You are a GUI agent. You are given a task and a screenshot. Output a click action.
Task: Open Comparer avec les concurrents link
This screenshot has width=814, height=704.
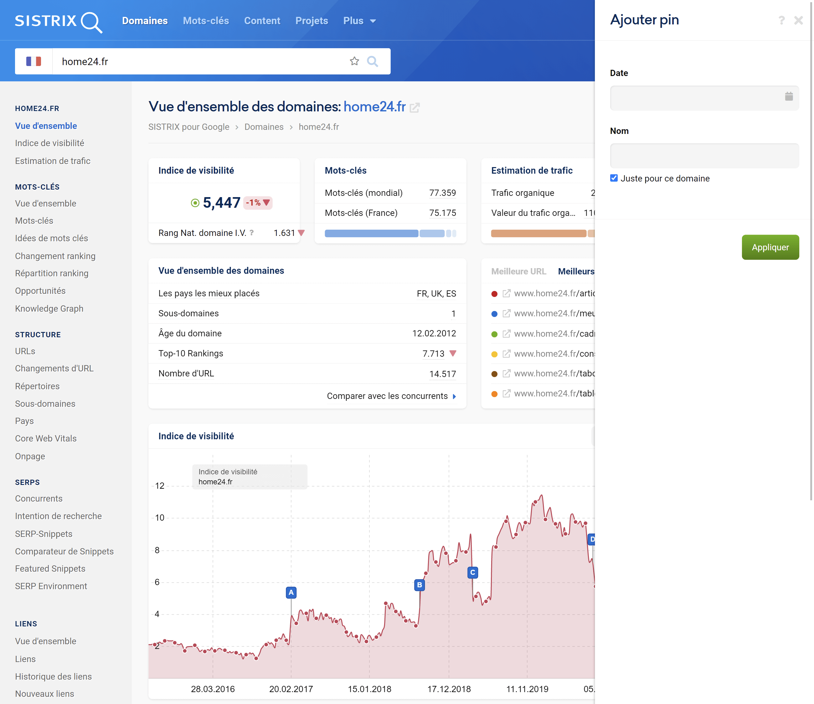[387, 396]
